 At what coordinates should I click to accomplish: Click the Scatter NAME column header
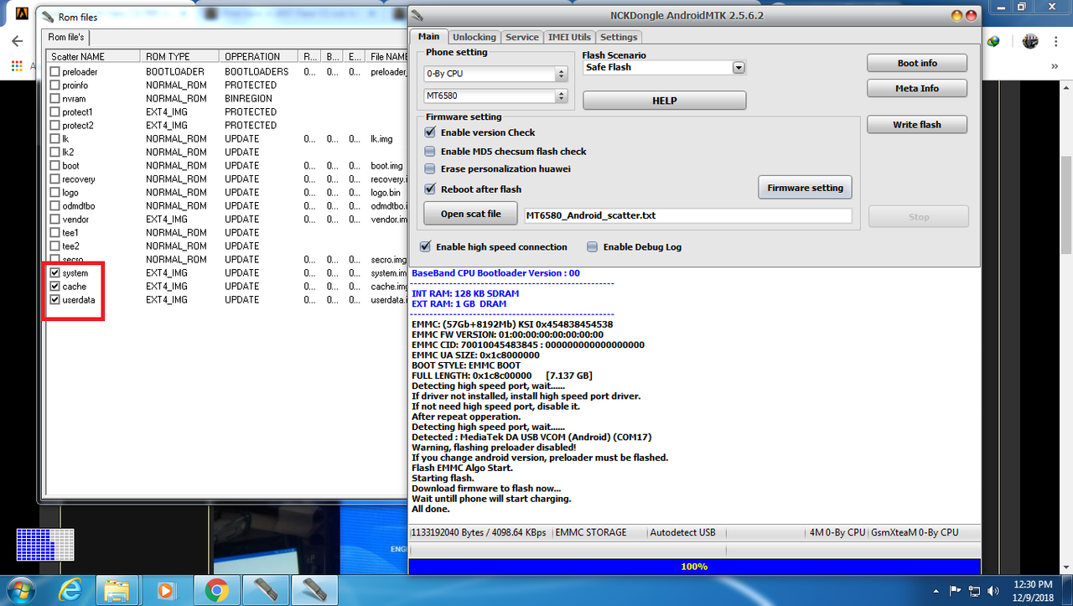tap(92, 57)
